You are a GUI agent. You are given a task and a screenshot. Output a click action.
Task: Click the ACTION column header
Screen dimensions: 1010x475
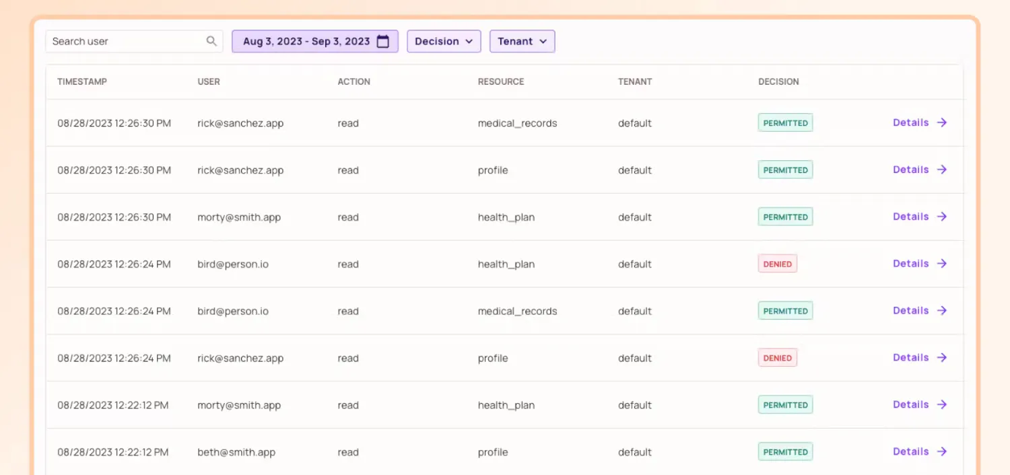(354, 81)
